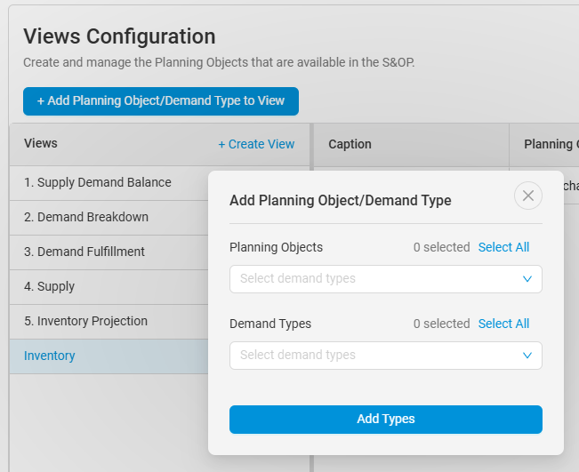Select the Inventory view
Screen dimensions: 579x472
[50, 356]
